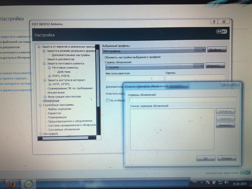
Task: Click the network tray icon
Action: 220,183
